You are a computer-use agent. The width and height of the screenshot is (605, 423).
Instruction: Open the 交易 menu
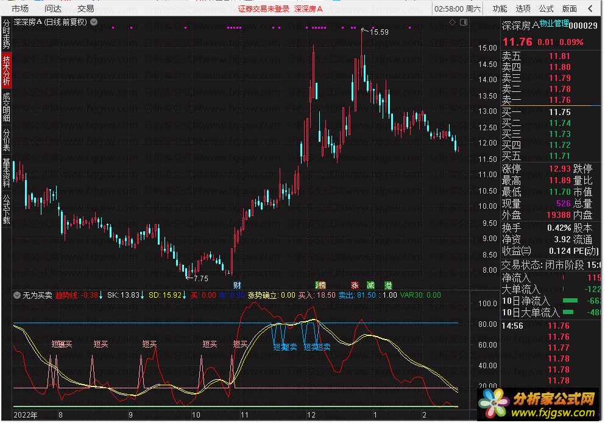86,9
